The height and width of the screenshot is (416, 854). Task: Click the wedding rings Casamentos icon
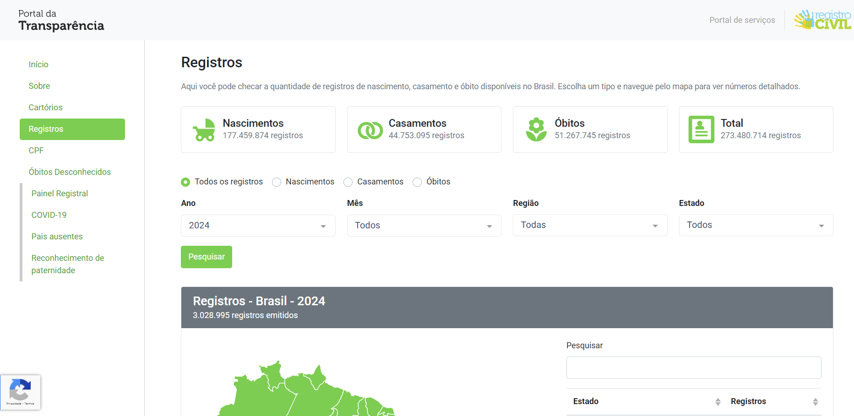(x=370, y=130)
